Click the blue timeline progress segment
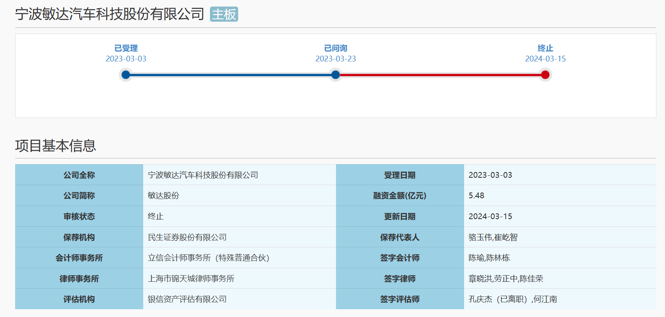Screen dimensions: 665x317 point(231,75)
